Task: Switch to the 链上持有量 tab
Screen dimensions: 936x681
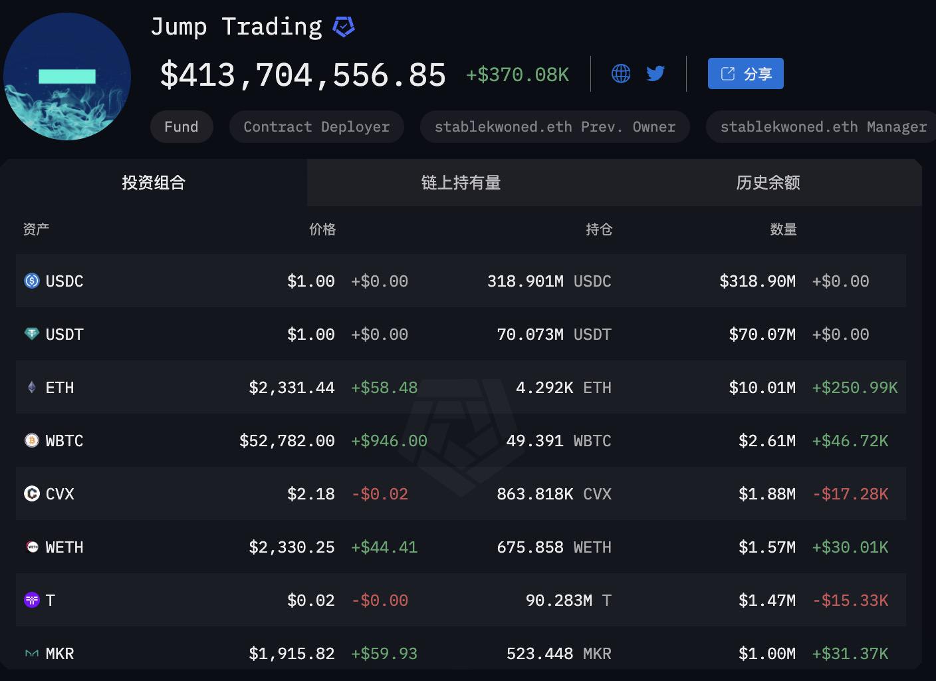Action: [461, 183]
